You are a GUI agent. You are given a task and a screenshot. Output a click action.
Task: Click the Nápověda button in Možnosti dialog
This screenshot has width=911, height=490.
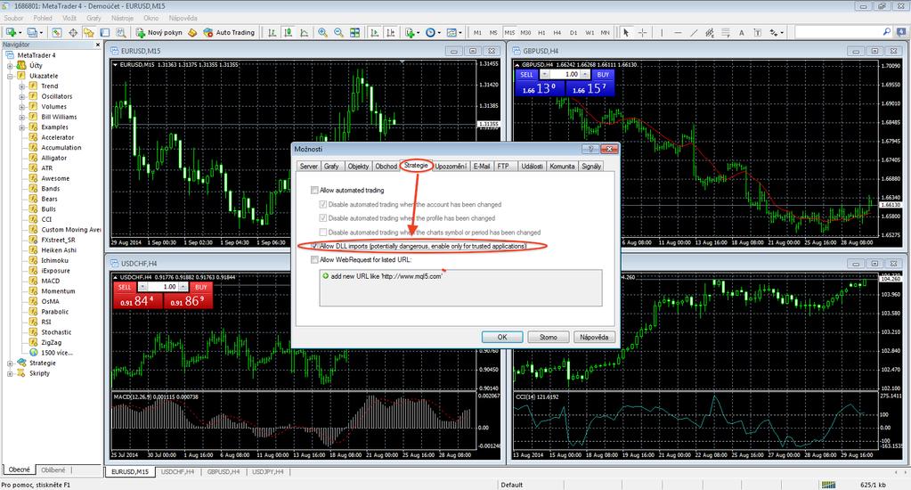(594, 337)
